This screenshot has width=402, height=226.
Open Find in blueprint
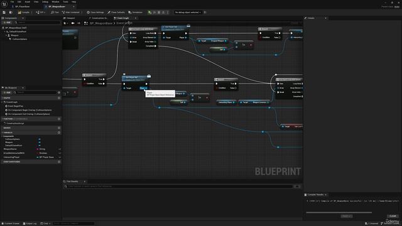[x=55, y=13]
